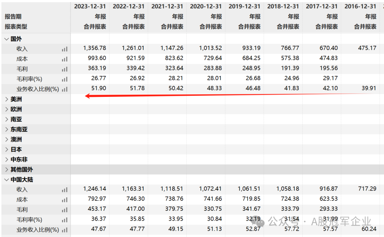Open chart icon for 国外 收入 row
Screen dimensions: 384x237
65,49
